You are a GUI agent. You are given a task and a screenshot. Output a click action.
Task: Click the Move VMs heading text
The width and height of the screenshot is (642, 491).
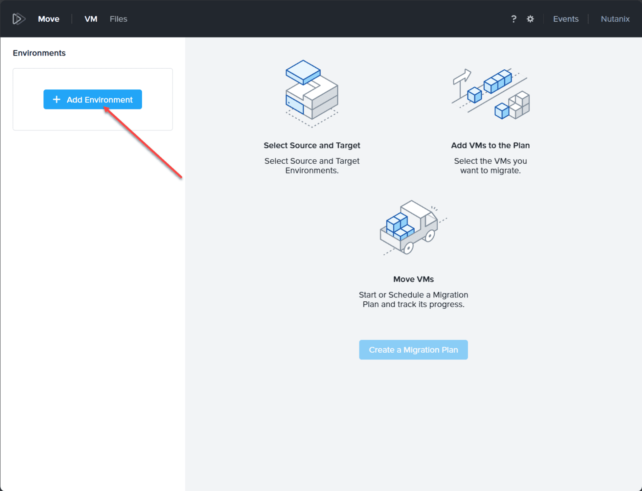tap(413, 279)
